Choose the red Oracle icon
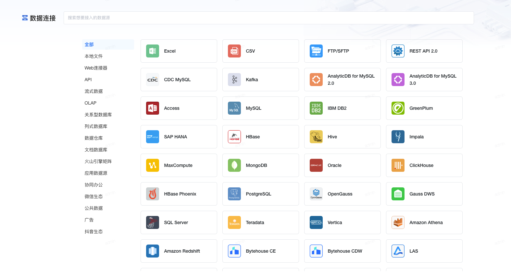The height and width of the screenshot is (277, 511). coord(316,165)
